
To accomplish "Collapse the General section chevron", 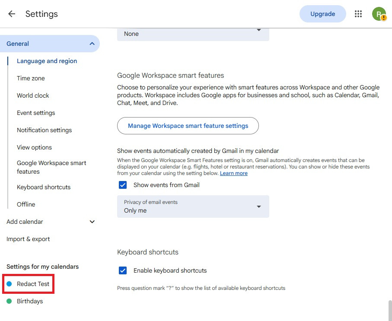I will 92,44.
